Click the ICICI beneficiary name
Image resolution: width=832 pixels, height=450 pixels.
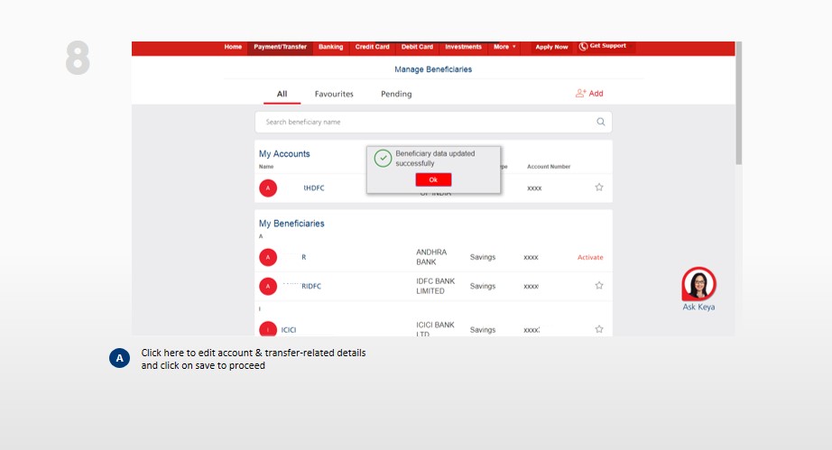(289, 330)
